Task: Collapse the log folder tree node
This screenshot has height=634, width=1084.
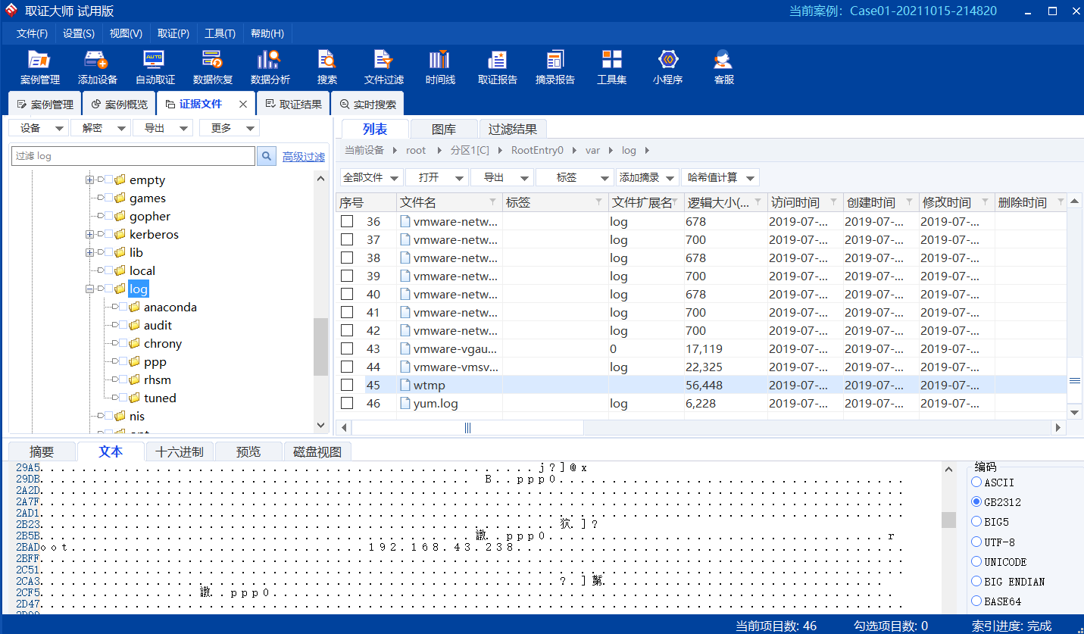Action: [x=89, y=289]
